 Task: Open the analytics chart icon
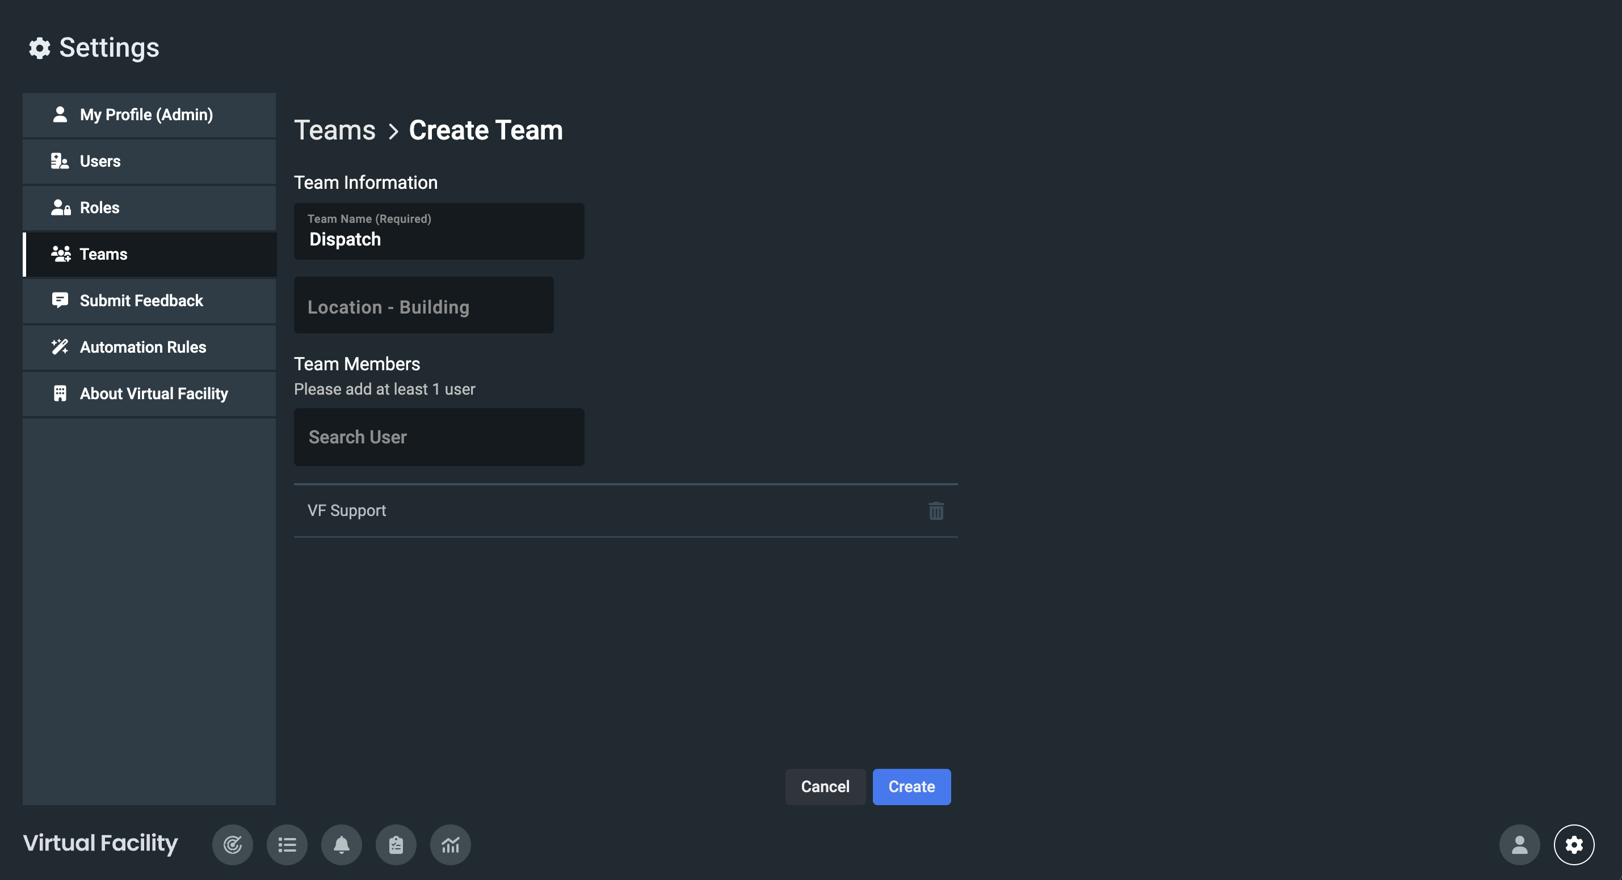pyautogui.click(x=450, y=845)
